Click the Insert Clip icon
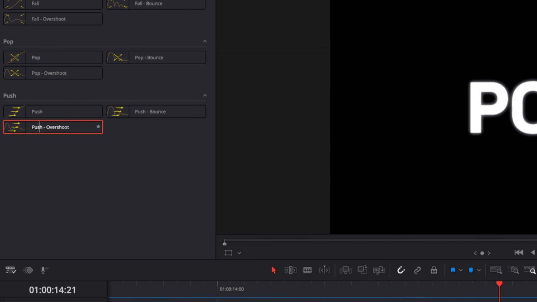537x302 pixels. coord(345,270)
